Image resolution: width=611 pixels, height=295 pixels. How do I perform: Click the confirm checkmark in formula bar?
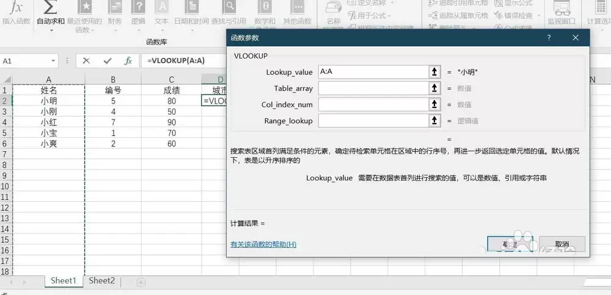coord(108,60)
